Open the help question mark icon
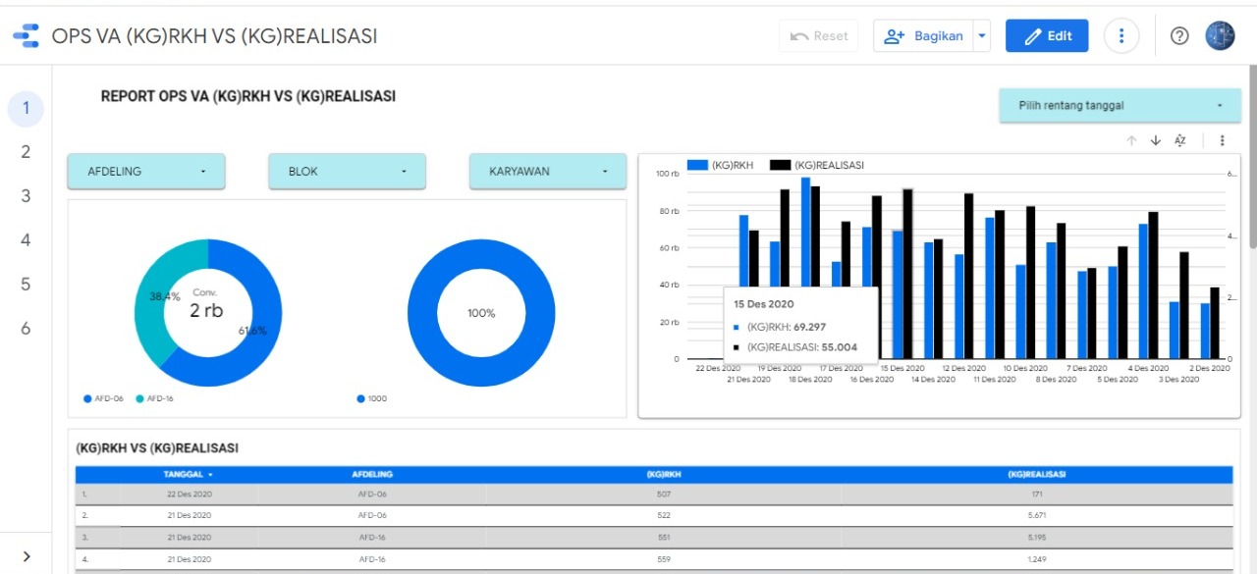Viewport: 1257px width, 574px height. coord(1179,36)
